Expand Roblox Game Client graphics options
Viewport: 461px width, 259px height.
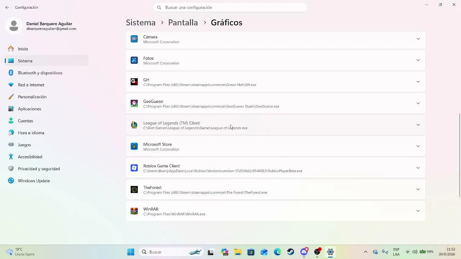418,168
